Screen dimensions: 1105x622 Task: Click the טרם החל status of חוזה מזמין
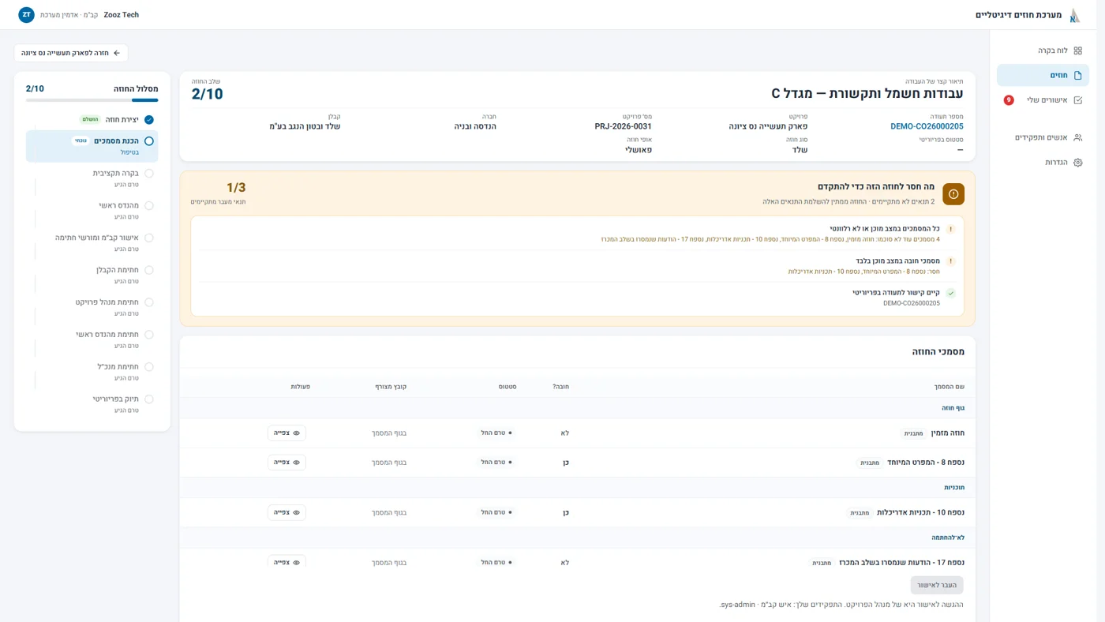click(x=496, y=433)
